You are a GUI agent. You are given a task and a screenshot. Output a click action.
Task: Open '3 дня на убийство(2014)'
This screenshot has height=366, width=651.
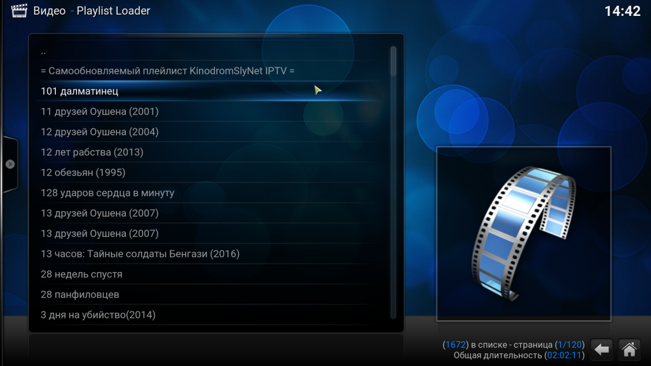[98, 315]
